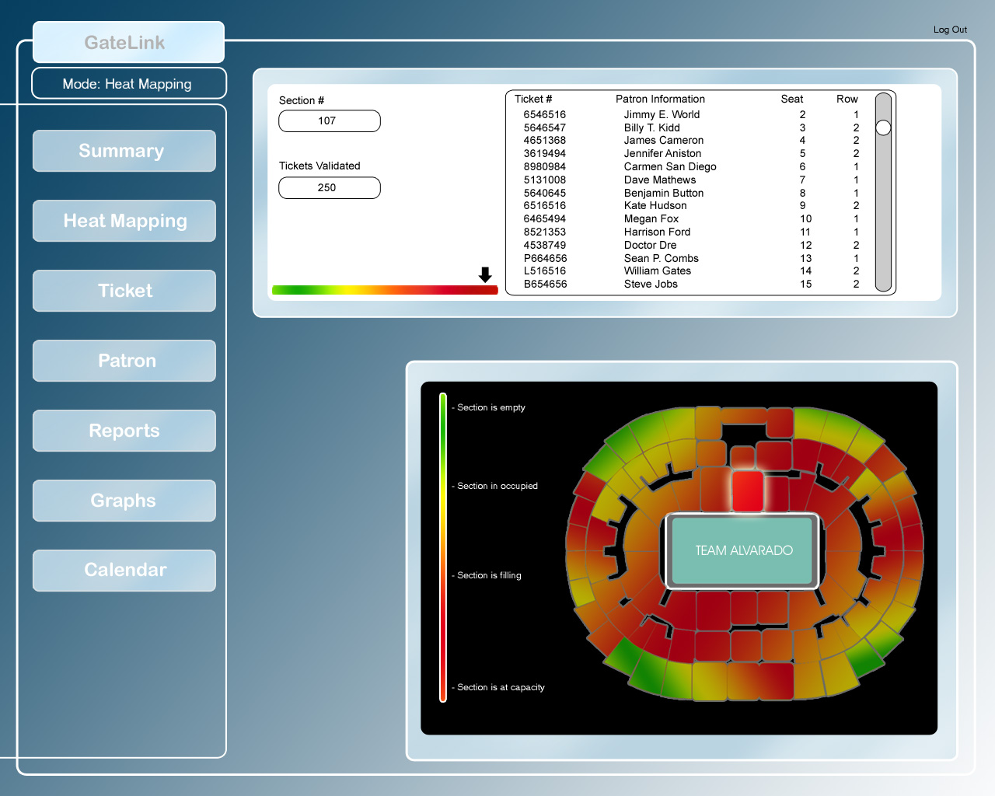Show the Graphs page

pyautogui.click(x=124, y=501)
